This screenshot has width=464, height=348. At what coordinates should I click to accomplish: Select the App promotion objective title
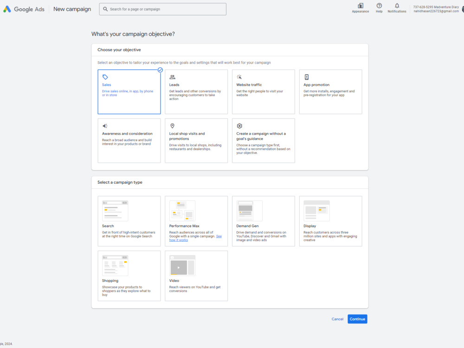pos(316,84)
